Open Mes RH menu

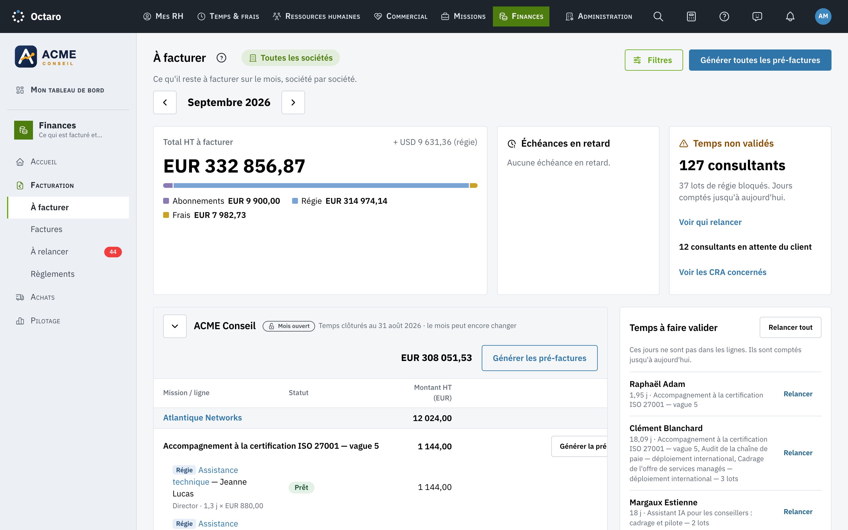tap(163, 16)
